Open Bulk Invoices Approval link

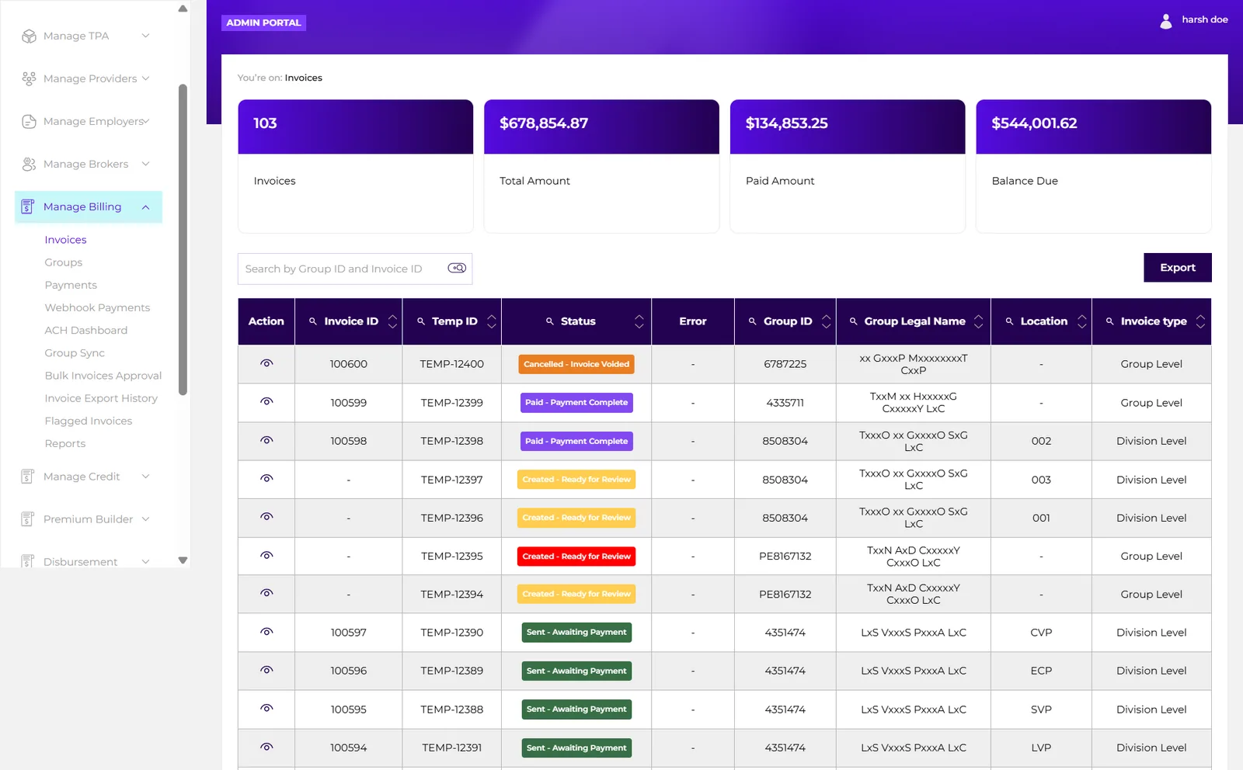click(103, 376)
